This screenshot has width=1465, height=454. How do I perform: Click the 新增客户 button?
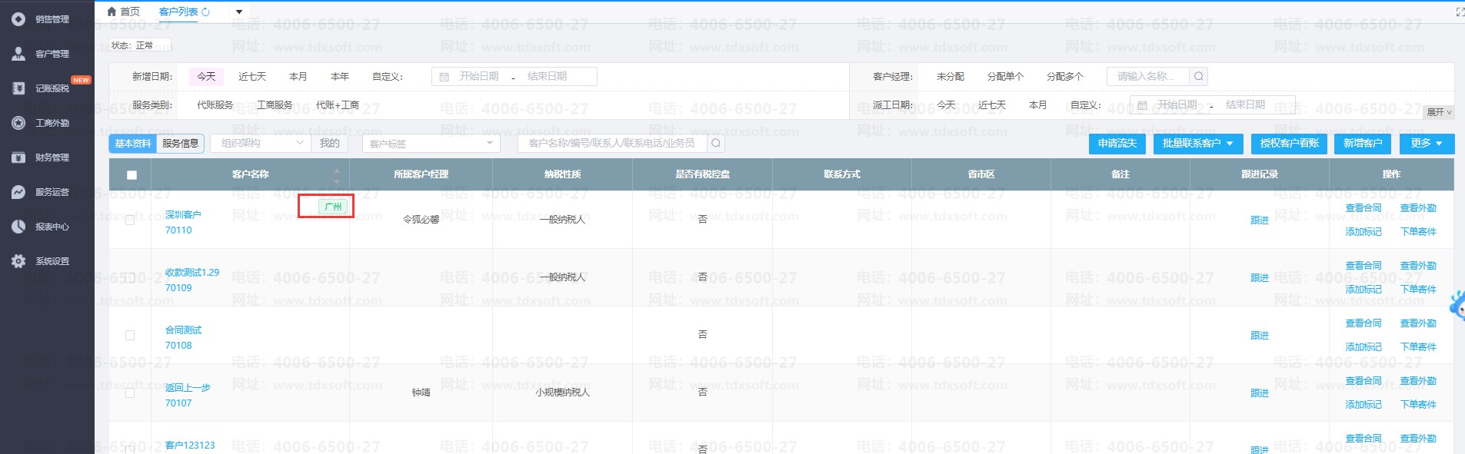click(1362, 144)
